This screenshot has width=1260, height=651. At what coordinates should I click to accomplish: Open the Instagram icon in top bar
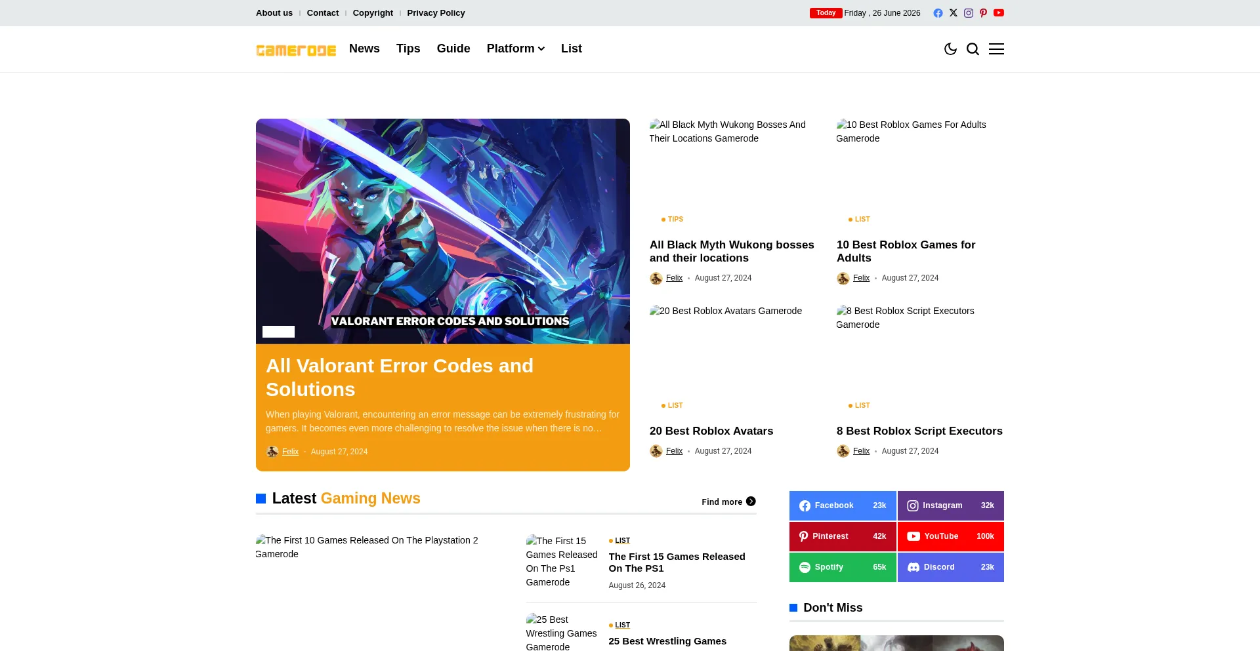coord(969,13)
